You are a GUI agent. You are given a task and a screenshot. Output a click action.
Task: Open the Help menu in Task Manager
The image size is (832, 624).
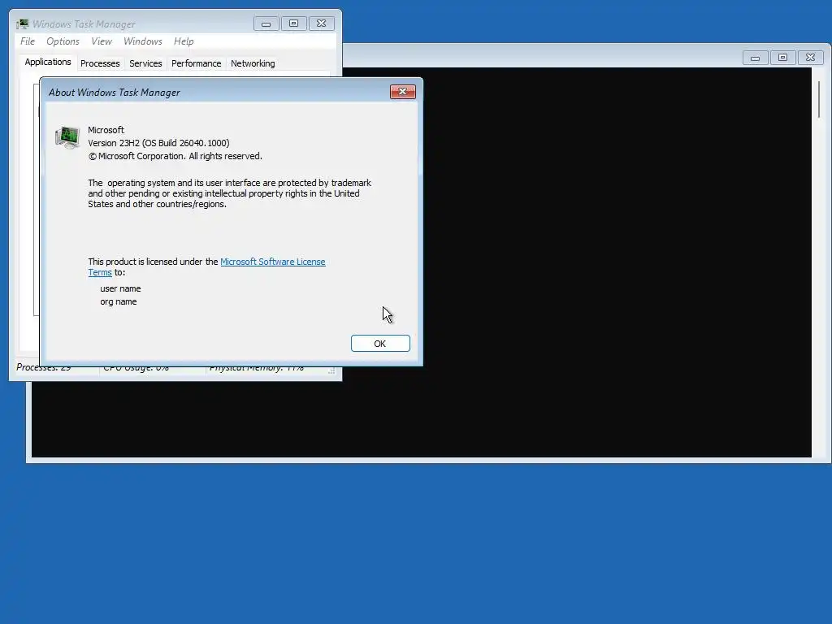[x=184, y=41]
